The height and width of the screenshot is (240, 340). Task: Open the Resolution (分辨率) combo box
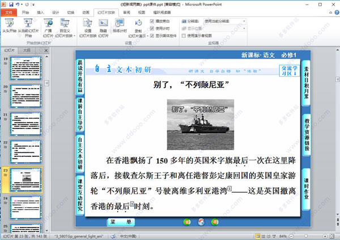point(224,22)
